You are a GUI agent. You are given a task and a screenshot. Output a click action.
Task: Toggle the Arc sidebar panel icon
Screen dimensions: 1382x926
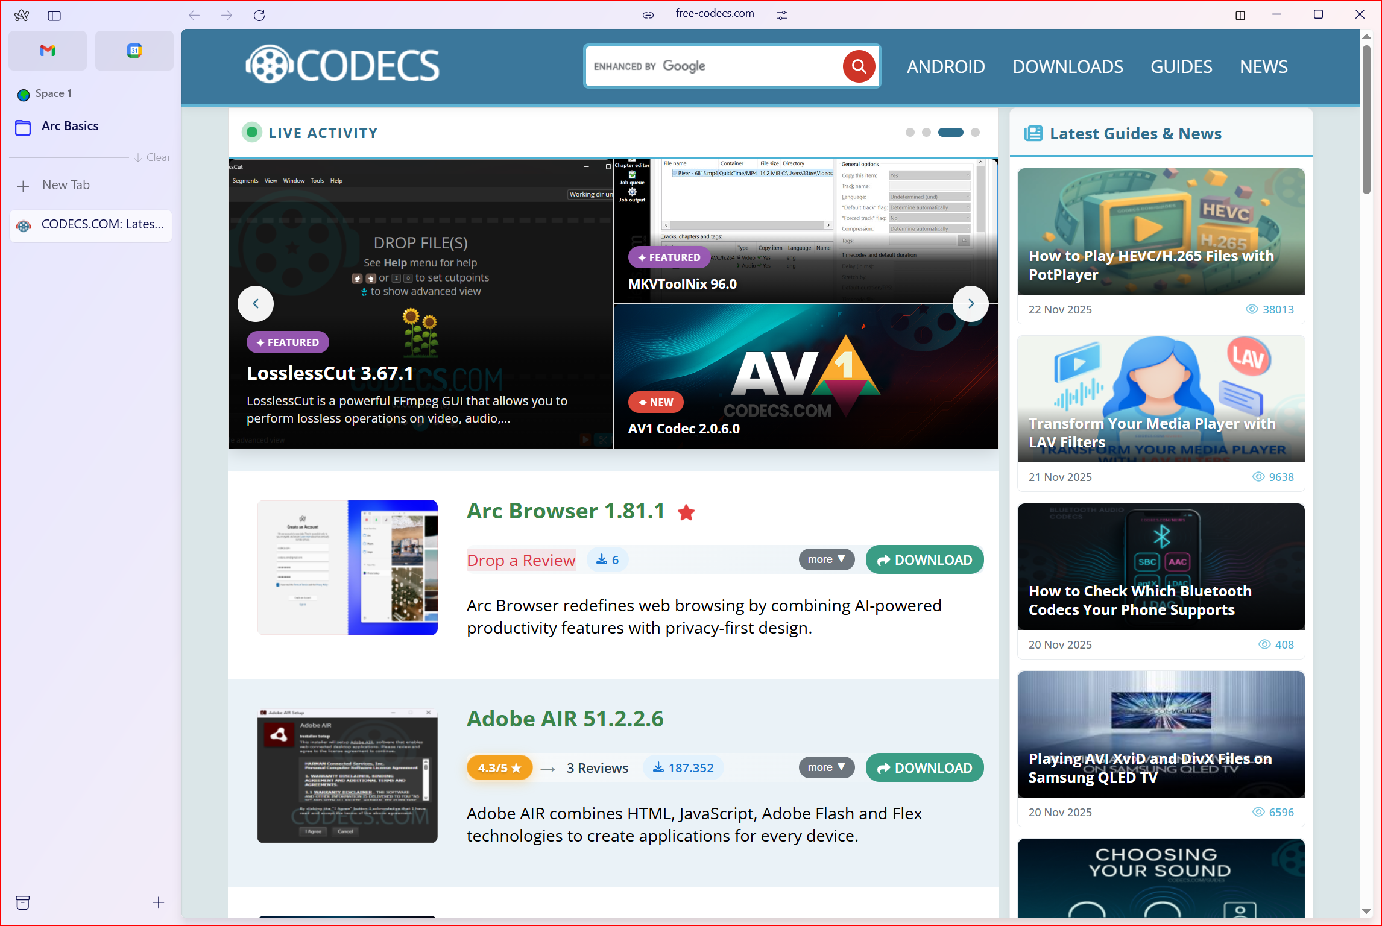coord(54,16)
